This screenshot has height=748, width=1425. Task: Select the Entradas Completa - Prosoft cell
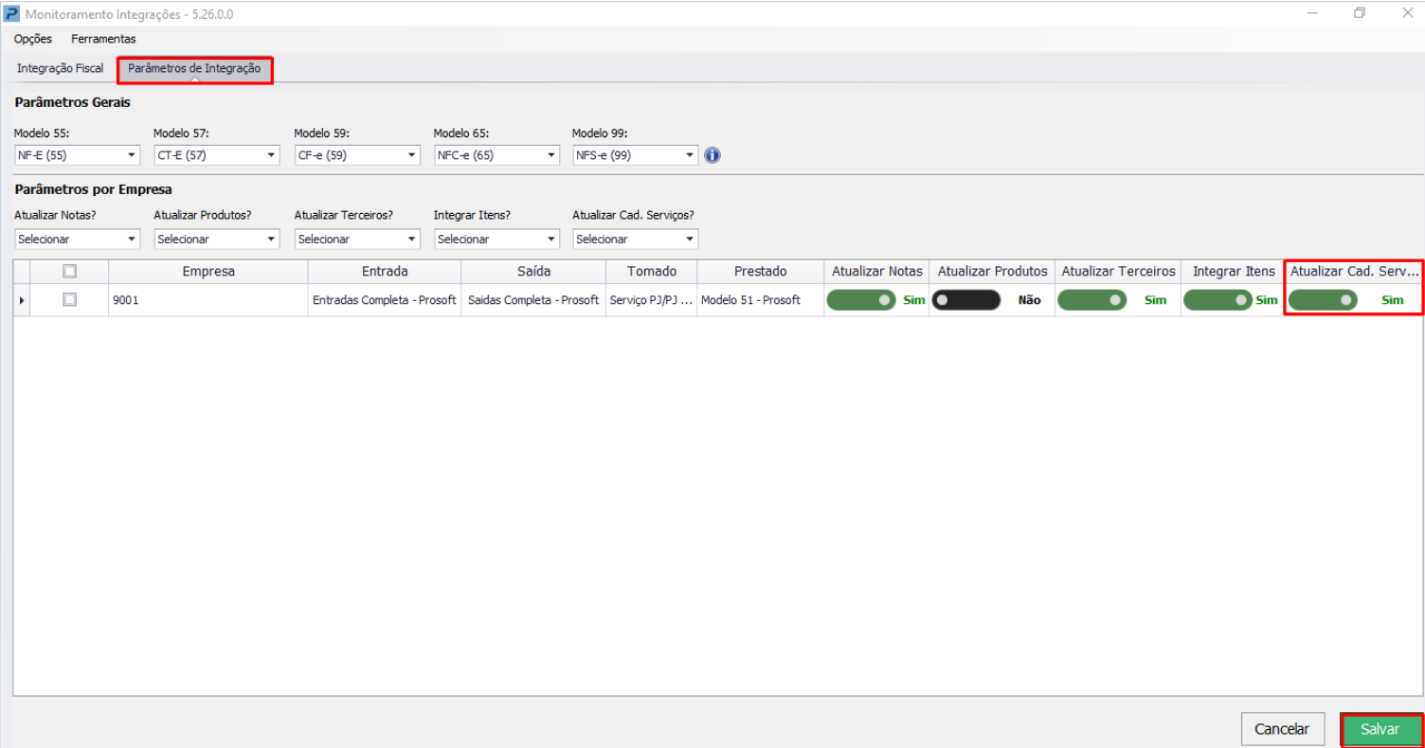[385, 300]
